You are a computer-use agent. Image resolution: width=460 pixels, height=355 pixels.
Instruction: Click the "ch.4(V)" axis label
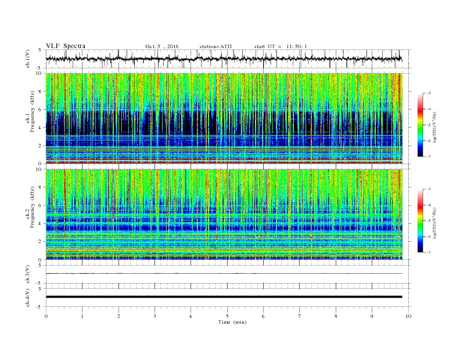(28, 298)
